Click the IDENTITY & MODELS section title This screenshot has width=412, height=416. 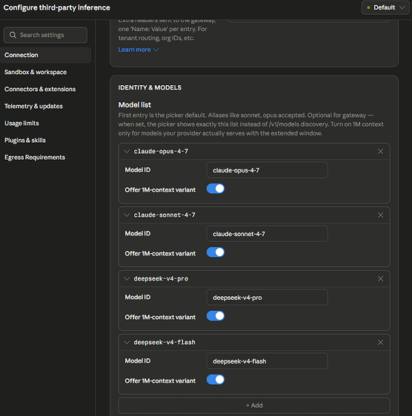pyautogui.click(x=150, y=87)
